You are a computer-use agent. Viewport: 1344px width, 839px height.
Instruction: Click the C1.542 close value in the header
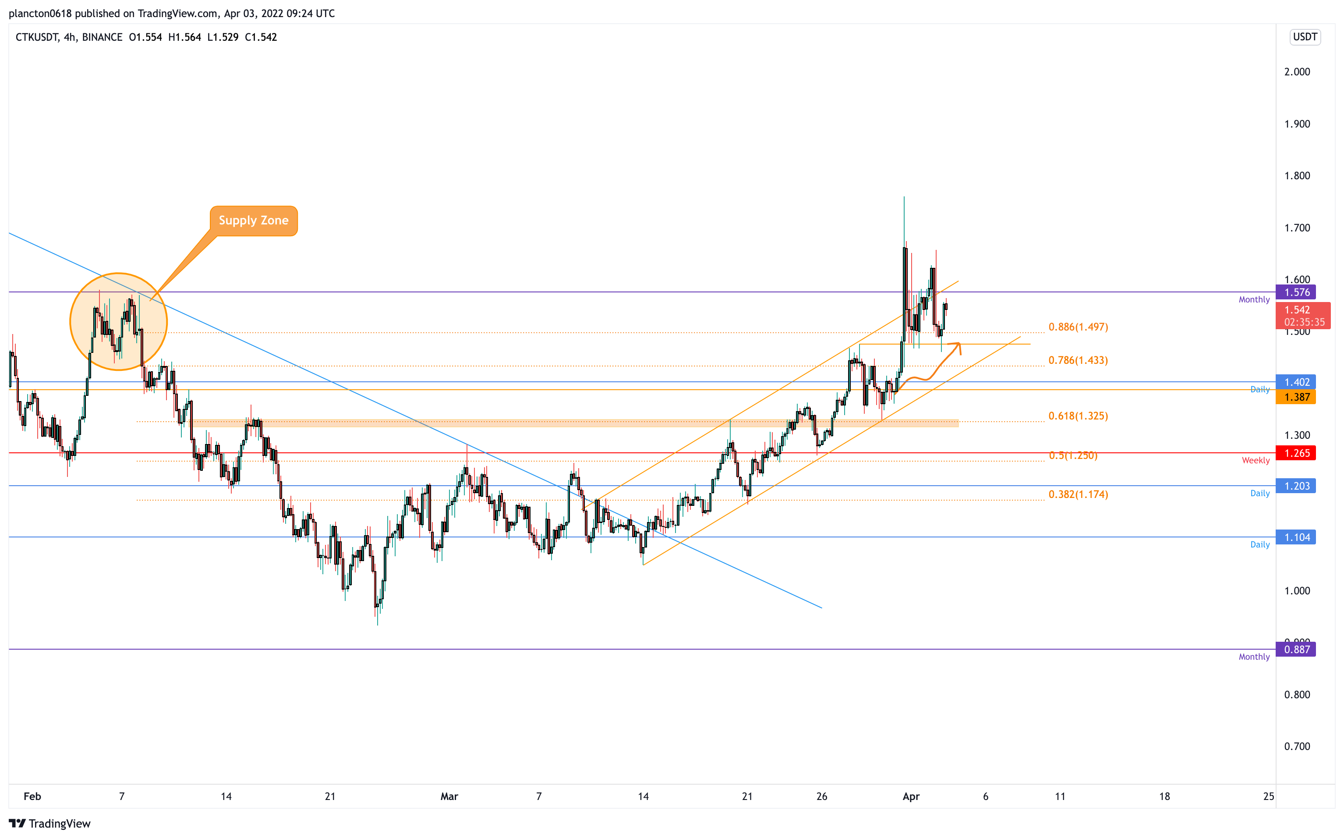pos(261,37)
